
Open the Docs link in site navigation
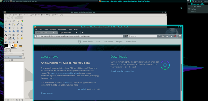(x=97, y=41)
